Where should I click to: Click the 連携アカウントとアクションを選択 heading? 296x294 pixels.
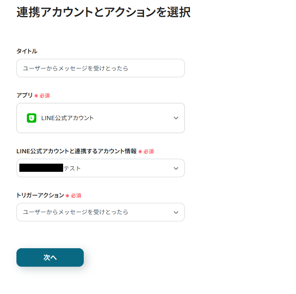(104, 12)
